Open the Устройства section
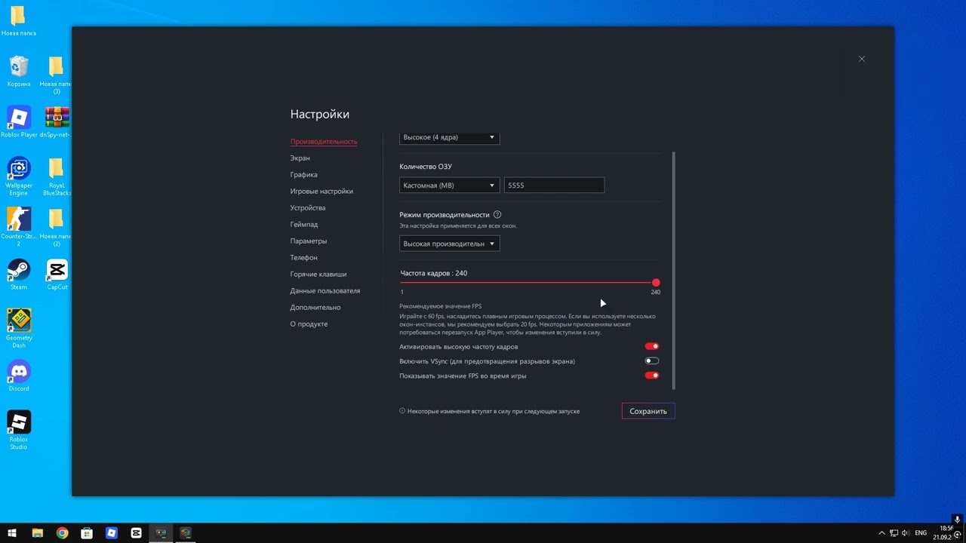This screenshot has height=543, width=966. (308, 208)
